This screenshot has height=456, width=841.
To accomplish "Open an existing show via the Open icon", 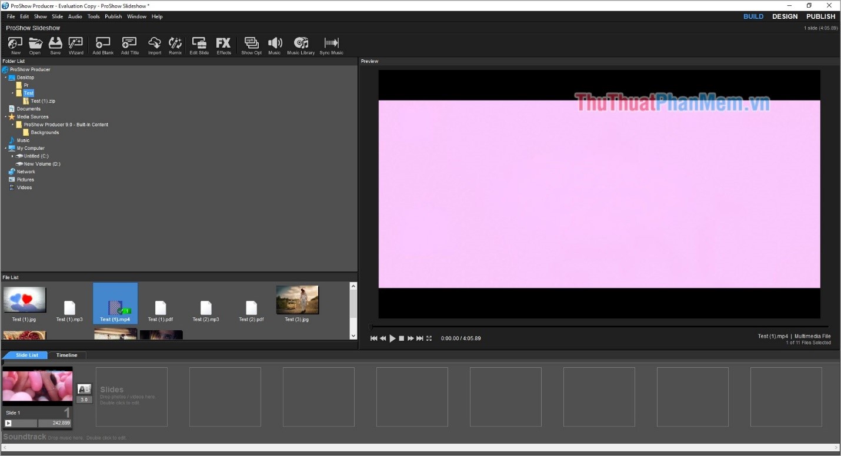I will tap(35, 45).
